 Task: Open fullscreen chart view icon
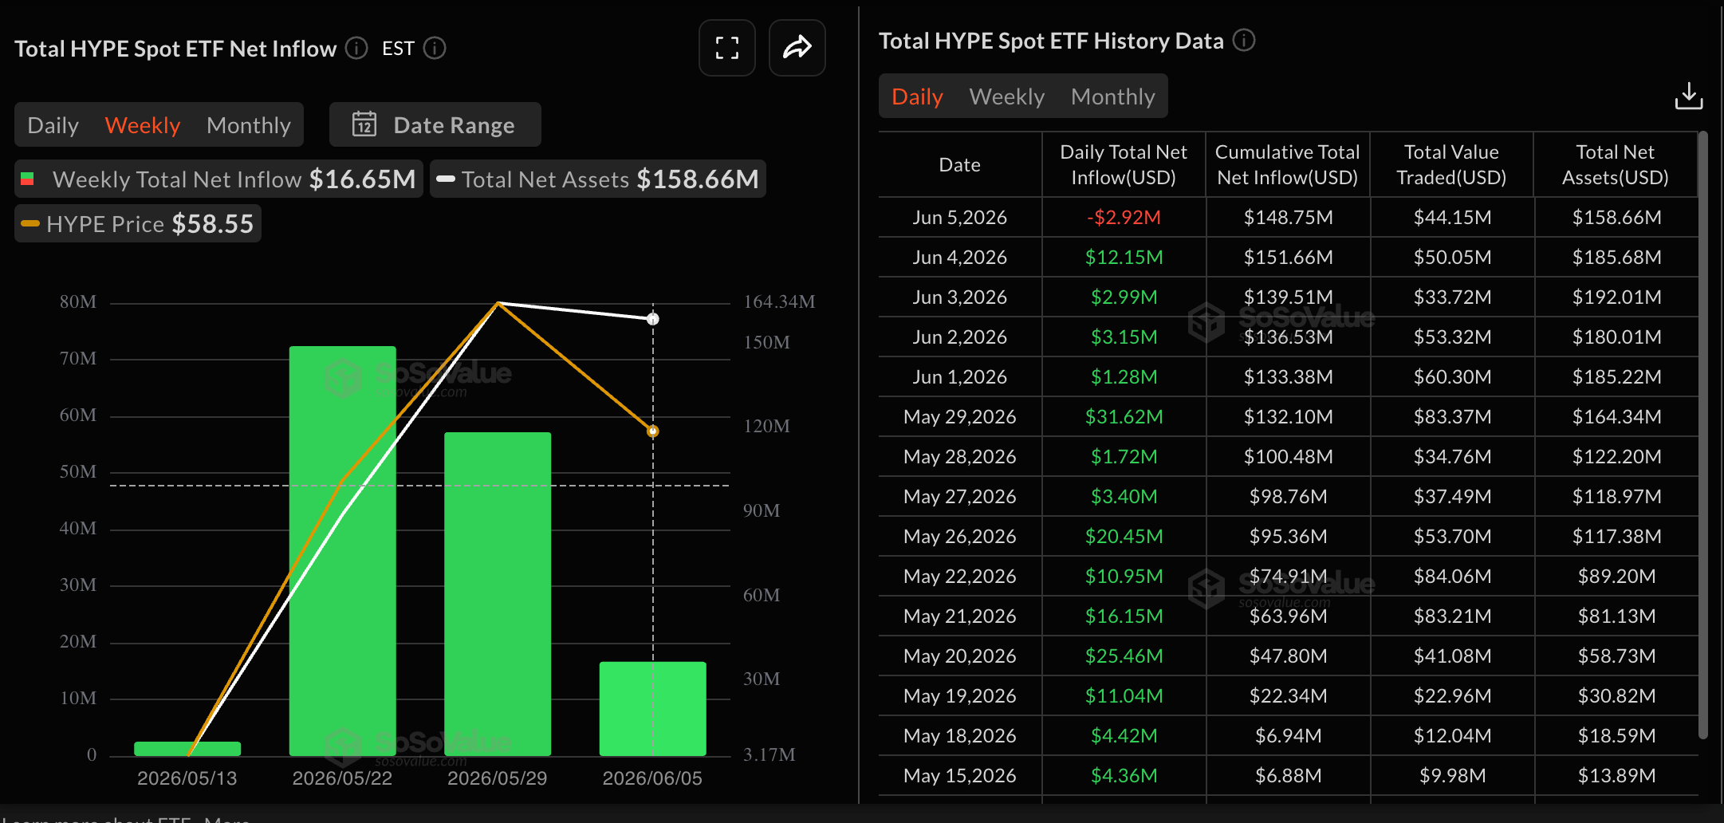tap(726, 48)
